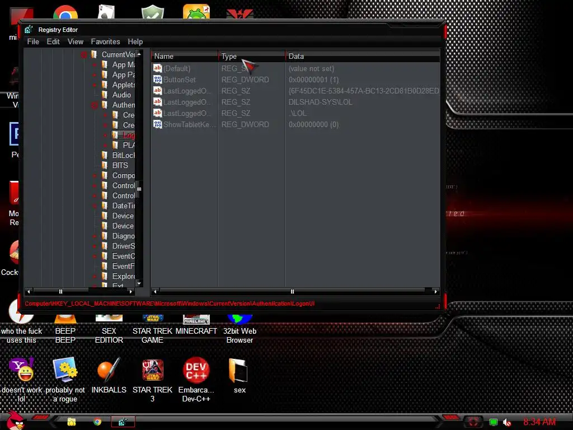Click the 8:34 AM taskbar clock
This screenshot has height=430, width=573.
click(539, 422)
